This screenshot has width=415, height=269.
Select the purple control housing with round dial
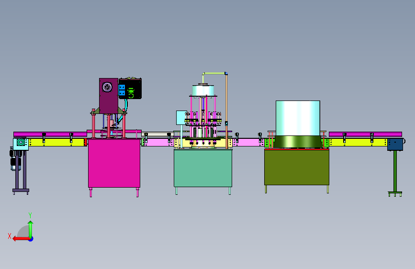tap(109, 96)
